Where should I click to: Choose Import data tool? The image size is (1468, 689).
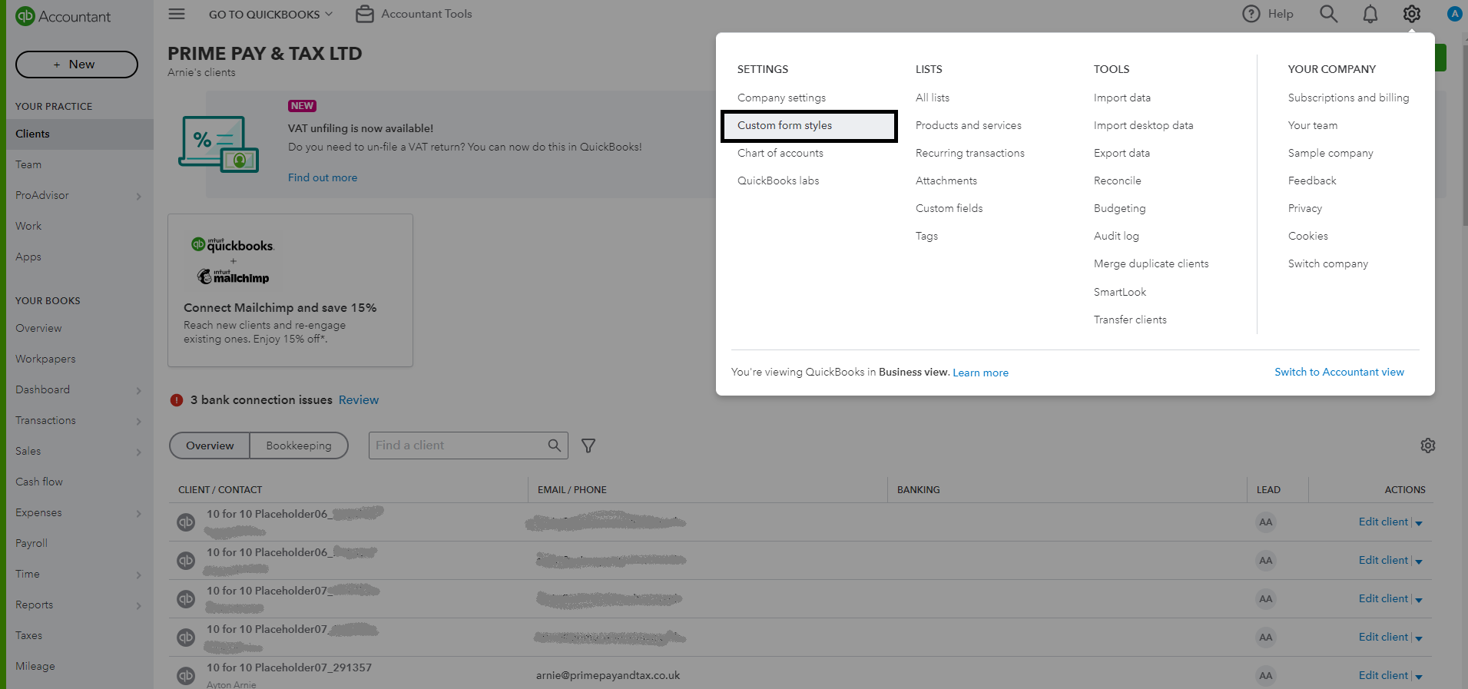point(1122,98)
